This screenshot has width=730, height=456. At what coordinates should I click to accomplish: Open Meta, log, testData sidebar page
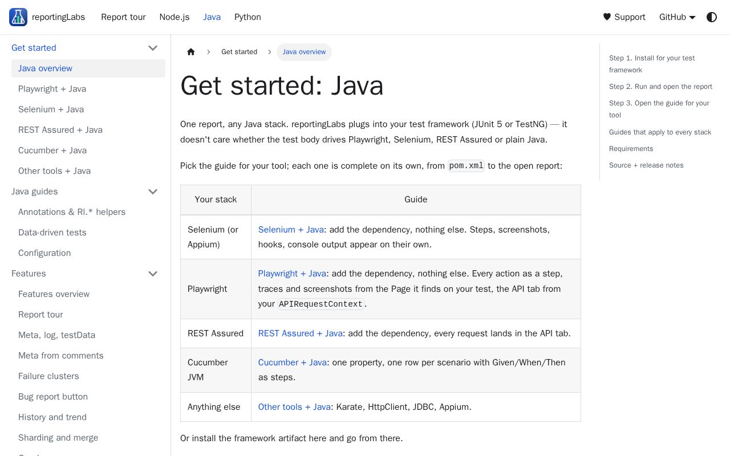[x=88, y=335]
